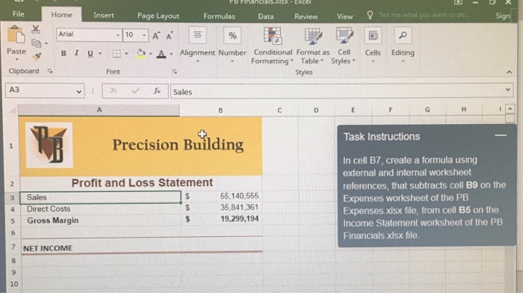This screenshot has height=293, width=523.
Task: Switch to the Data tab
Action: [266, 16]
